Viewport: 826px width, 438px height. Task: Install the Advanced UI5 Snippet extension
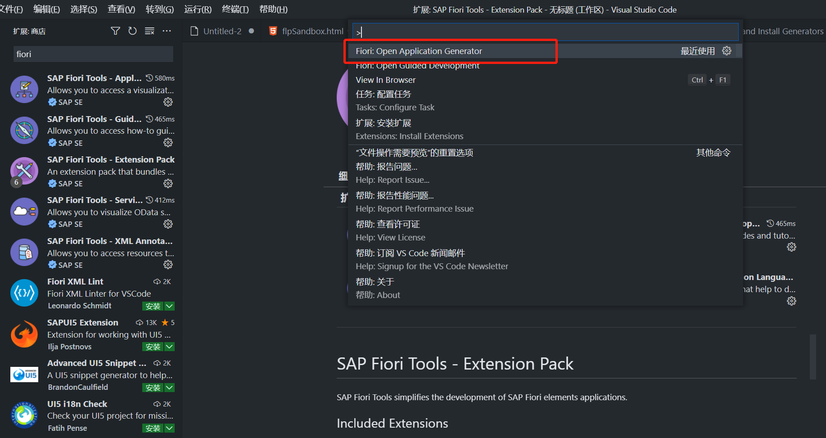[x=153, y=387]
